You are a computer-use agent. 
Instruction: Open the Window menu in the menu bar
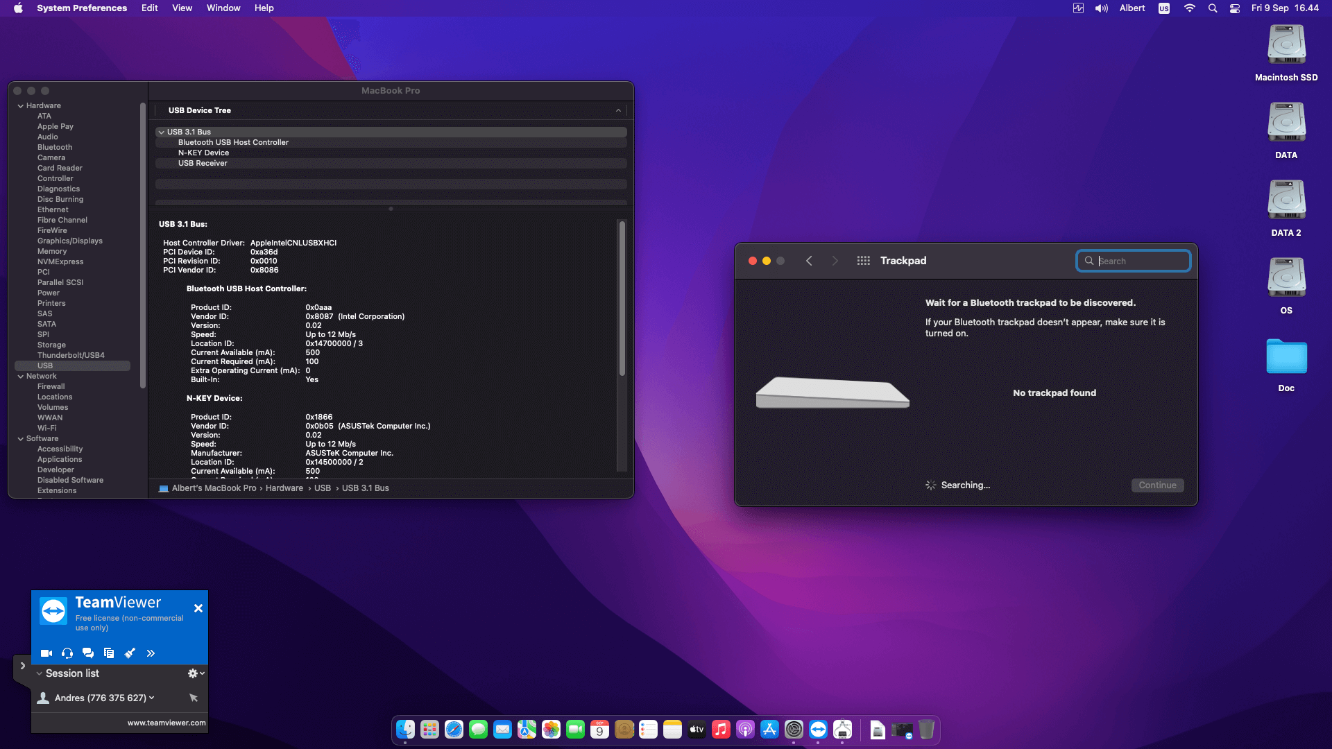click(223, 8)
